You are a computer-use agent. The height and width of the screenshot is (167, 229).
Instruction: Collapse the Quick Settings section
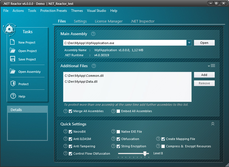point(212,124)
